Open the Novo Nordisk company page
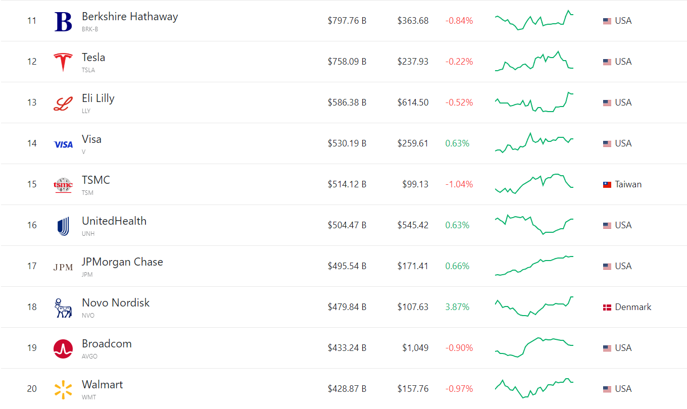 click(x=116, y=303)
